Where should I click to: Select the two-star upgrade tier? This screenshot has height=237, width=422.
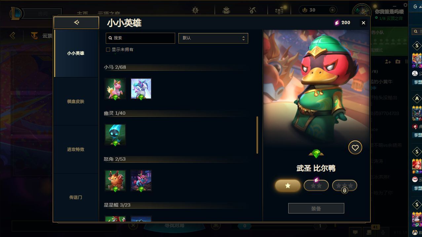[x=316, y=185]
